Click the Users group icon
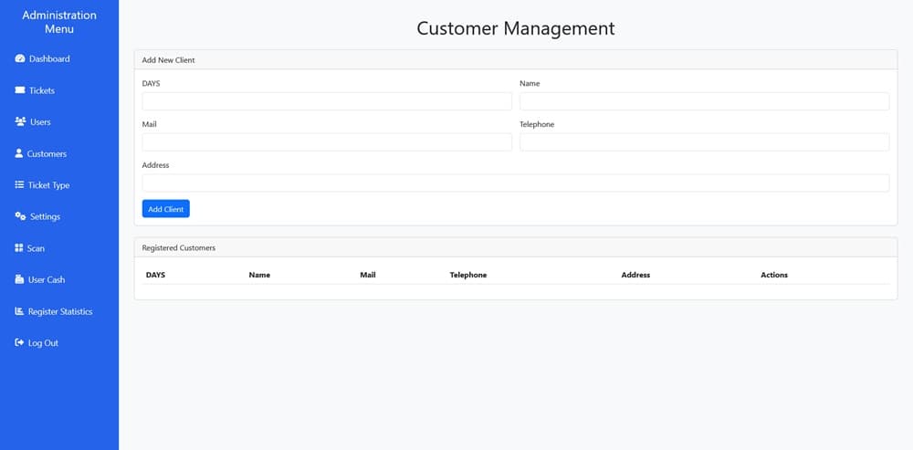The image size is (913, 450). (x=20, y=121)
